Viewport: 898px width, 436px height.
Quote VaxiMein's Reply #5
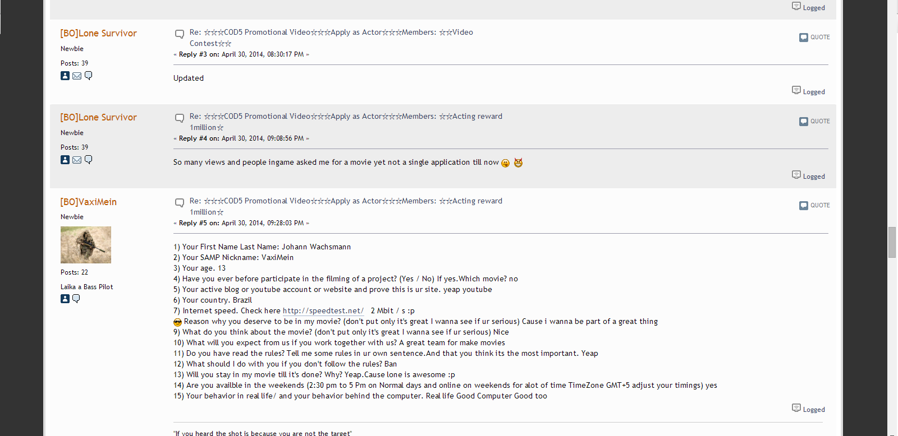[x=814, y=206]
